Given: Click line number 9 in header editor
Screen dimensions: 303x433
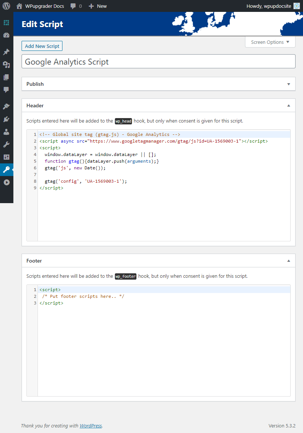Looking at the screenshot, I should [x=35, y=188].
